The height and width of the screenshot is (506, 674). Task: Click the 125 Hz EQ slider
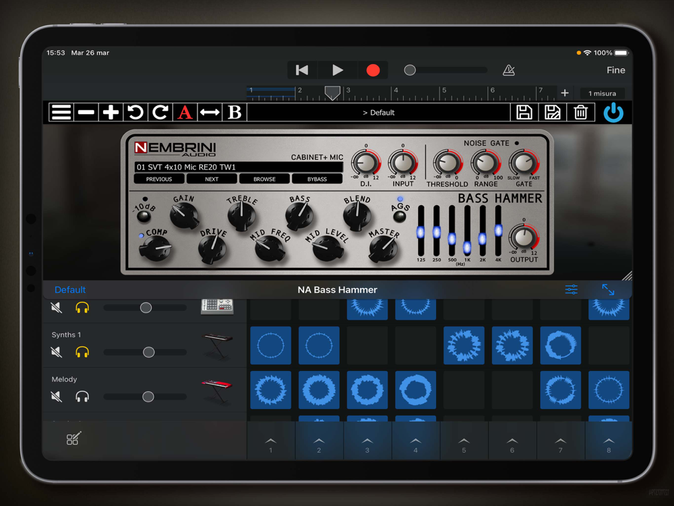click(x=421, y=231)
